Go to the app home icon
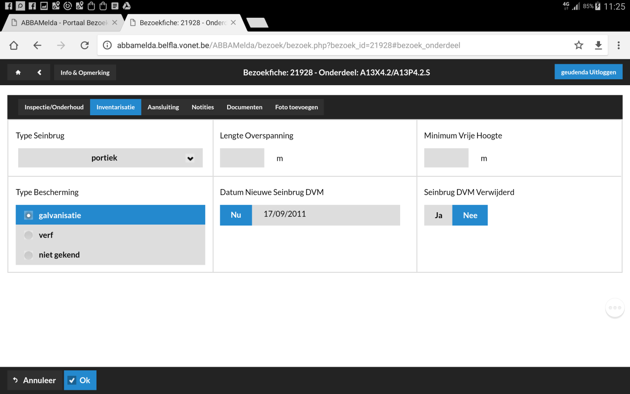The image size is (630, 394). coord(18,72)
